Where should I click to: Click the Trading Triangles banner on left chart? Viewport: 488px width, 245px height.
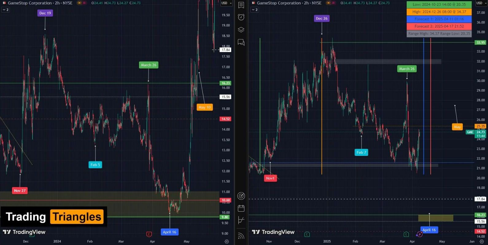54,217
